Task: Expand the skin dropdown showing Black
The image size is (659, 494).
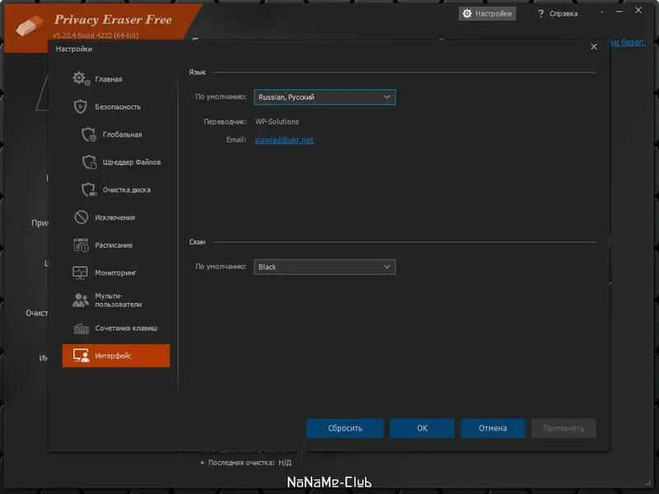Action: pyautogui.click(x=325, y=267)
